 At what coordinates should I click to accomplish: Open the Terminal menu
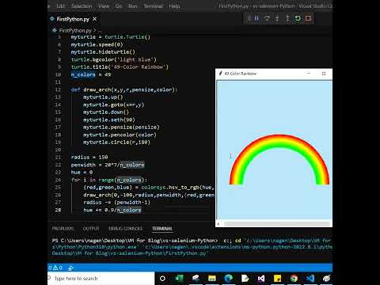(x=153, y=6)
